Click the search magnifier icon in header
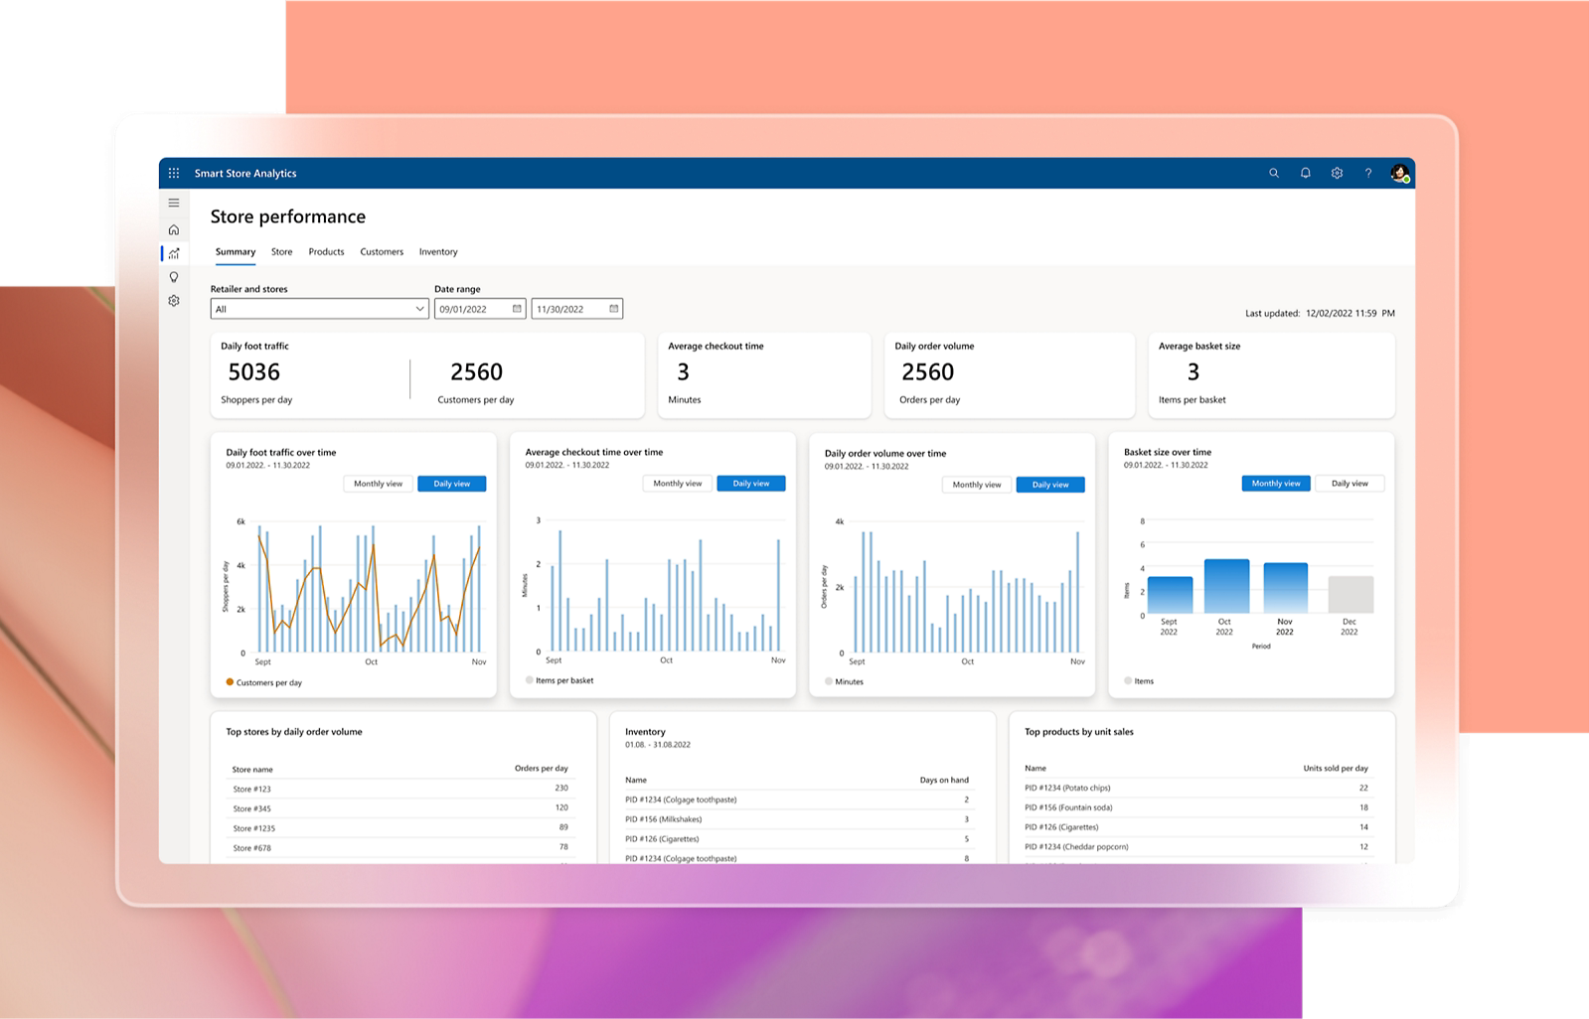Viewport: 1589px width, 1019px height. 1274,173
